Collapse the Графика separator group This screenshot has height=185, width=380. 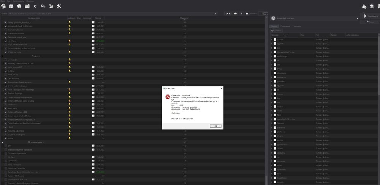(x=3, y=56)
